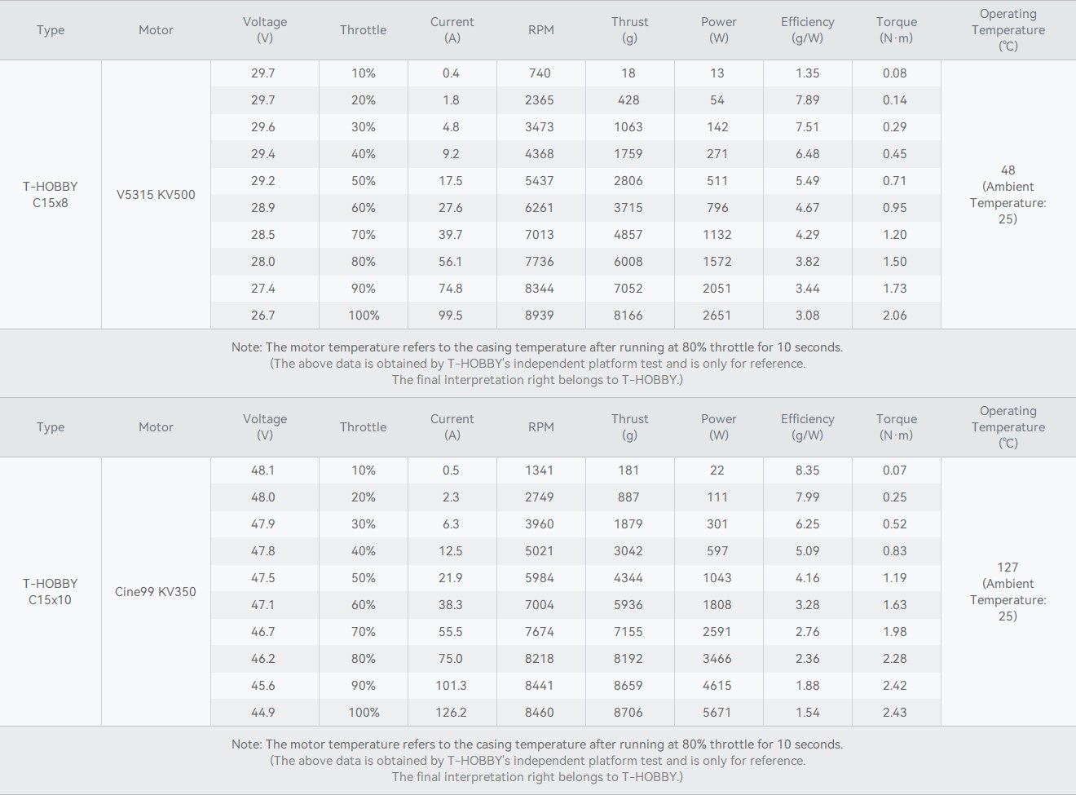Select the 8166 thrust value cell
The height and width of the screenshot is (795, 1076).
pos(628,315)
